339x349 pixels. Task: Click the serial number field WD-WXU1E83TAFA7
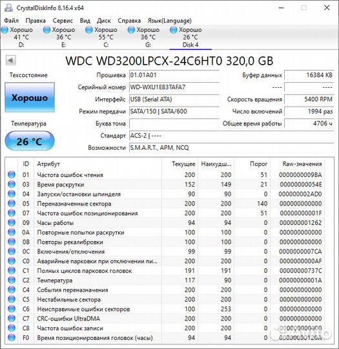174,87
